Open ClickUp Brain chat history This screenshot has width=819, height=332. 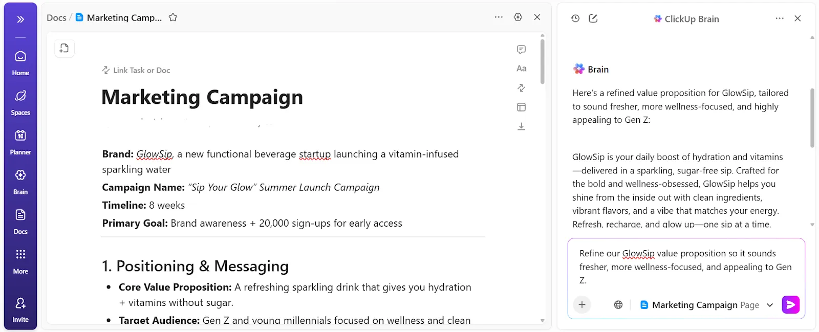tap(575, 18)
